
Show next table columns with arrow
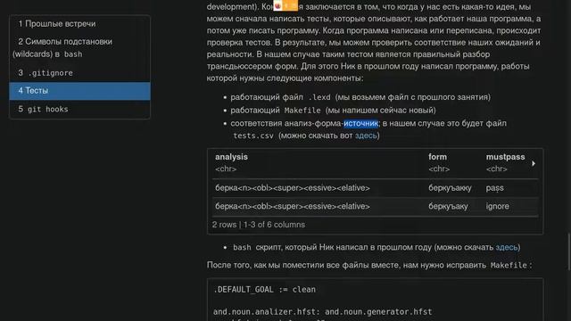534,163
